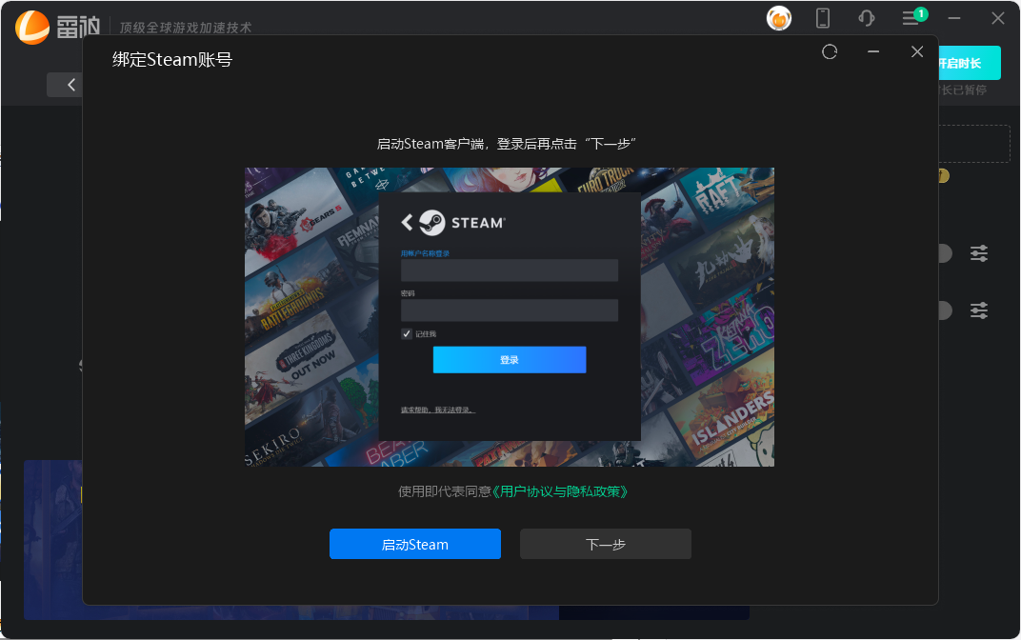
Task: Click the 绑定Steam账号 dialog title
Action: coord(172,60)
